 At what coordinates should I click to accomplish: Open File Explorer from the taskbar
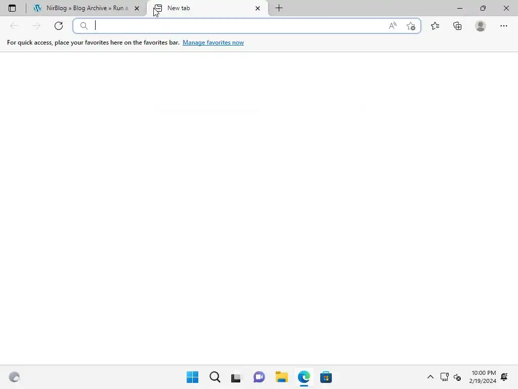click(x=281, y=377)
